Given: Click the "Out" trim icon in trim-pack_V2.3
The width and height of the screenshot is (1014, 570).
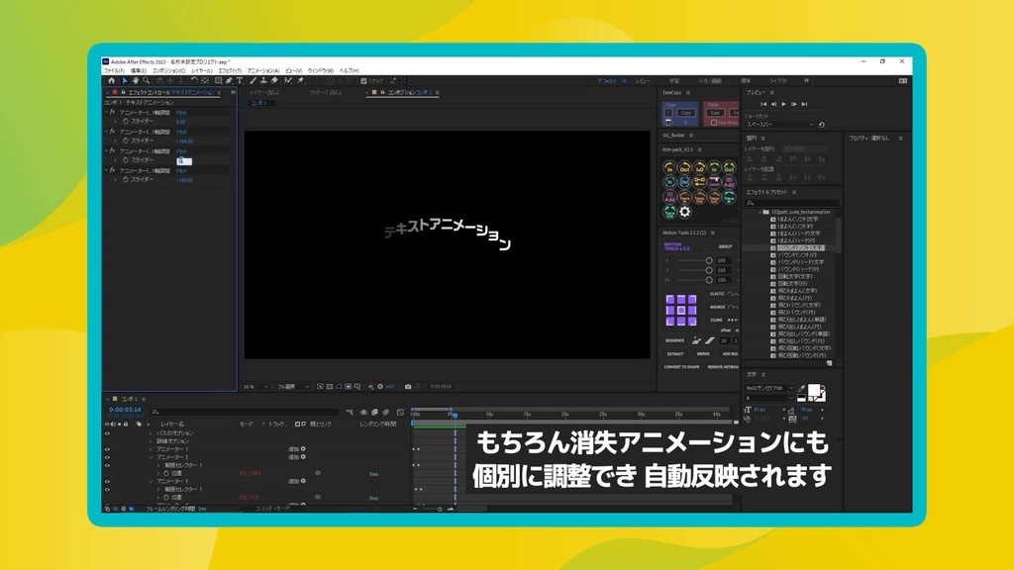Looking at the screenshot, I should [685, 167].
